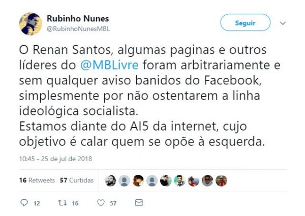Image resolution: width=305 pixels, height=216 pixels.
Task: Open the @MBLivre mention link
Action: click(109, 65)
